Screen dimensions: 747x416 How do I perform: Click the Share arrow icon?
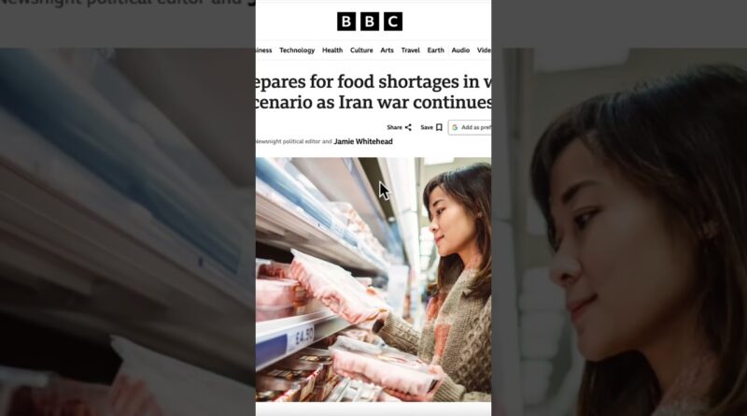[x=408, y=127]
